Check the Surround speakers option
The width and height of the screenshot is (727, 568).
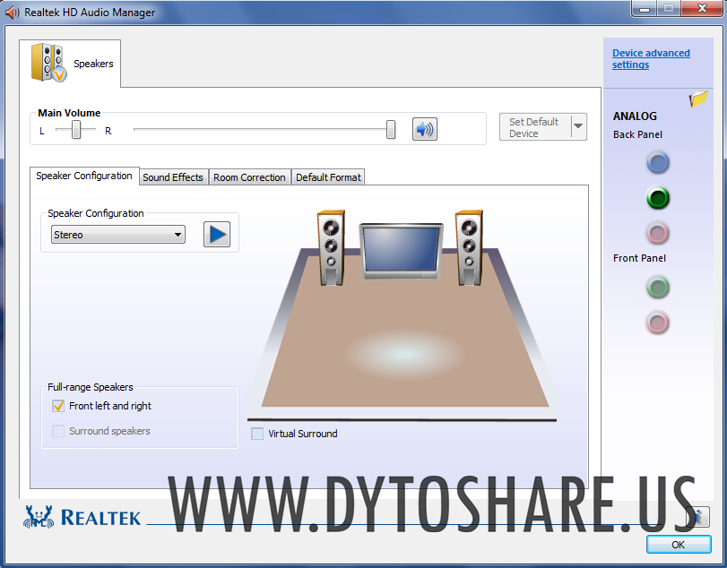point(58,431)
